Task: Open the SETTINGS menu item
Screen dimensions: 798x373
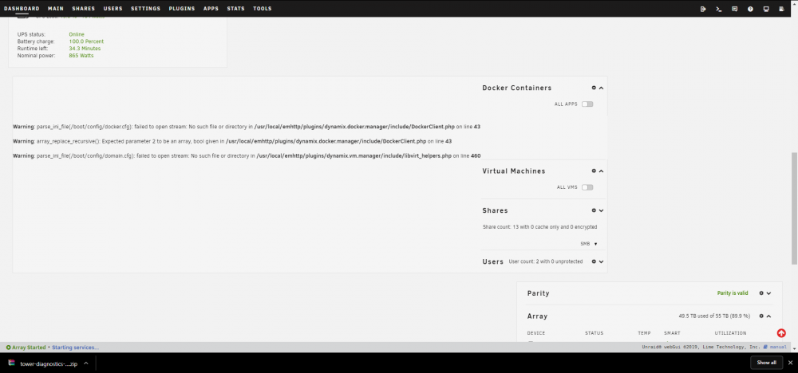Action: [145, 9]
